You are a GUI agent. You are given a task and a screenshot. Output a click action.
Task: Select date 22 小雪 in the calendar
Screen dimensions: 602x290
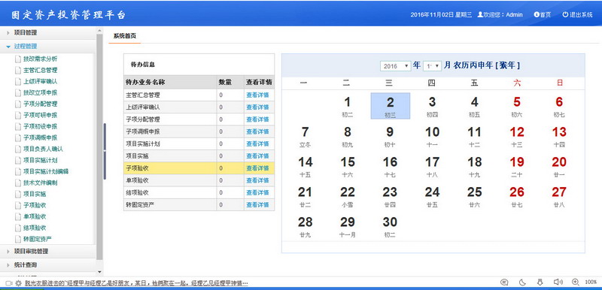348,196
